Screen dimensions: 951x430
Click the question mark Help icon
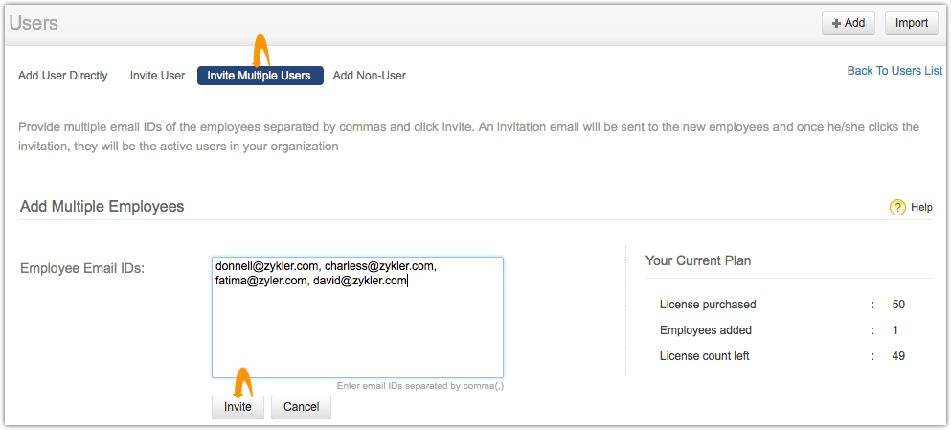[x=897, y=207]
